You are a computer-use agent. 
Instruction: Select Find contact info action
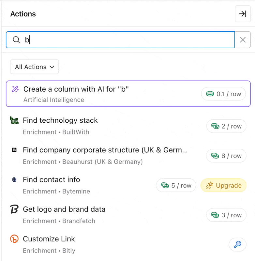52,180
